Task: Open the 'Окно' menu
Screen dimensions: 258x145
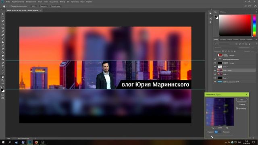Action: pos(82,2)
